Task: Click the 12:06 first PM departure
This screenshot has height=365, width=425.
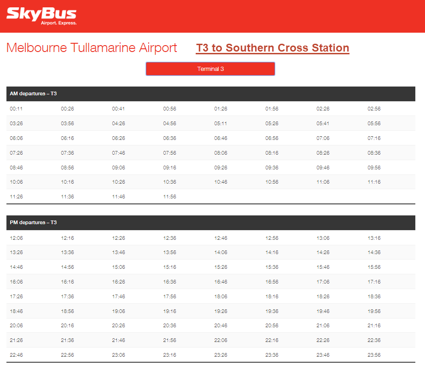Action: [x=16, y=238]
